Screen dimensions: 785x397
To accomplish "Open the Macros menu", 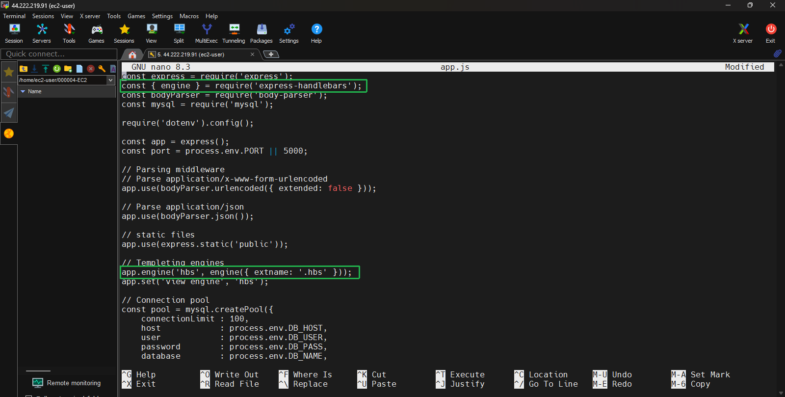I will [x=189, y=16].
